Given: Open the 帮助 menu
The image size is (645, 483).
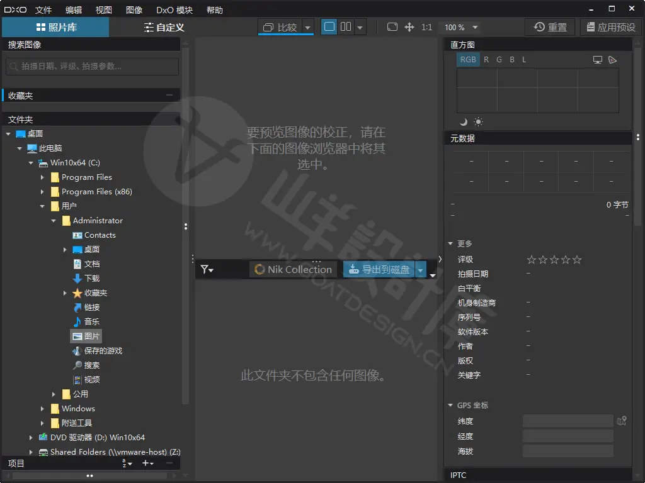Looking at the screenshot, I should (215, 10).
